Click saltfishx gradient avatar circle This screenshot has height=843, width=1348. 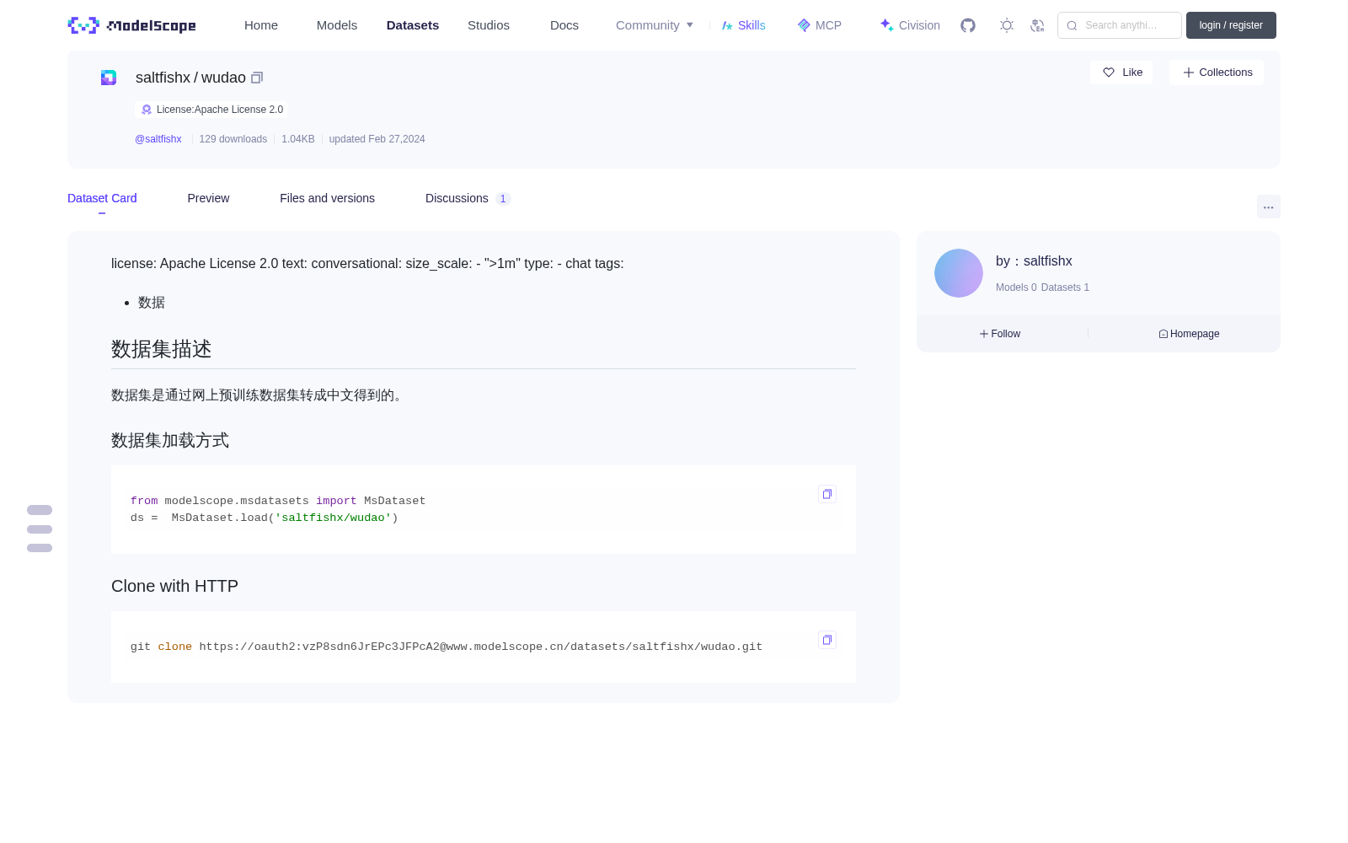pos(959,273)
